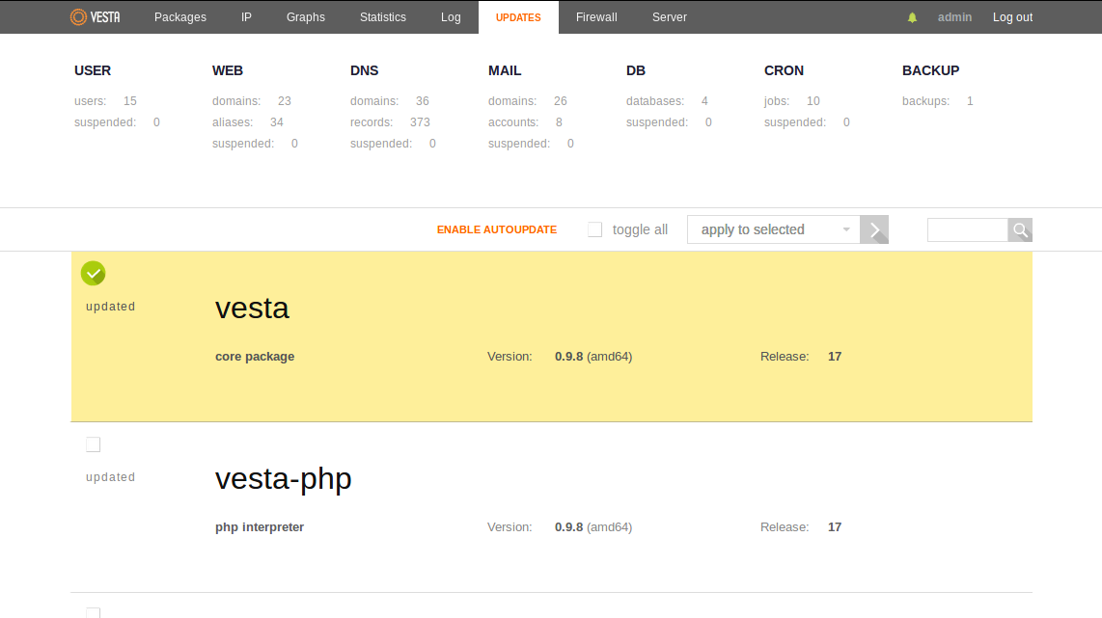
Task: Go to the Statistics section
Action: (x=383, y=17)
